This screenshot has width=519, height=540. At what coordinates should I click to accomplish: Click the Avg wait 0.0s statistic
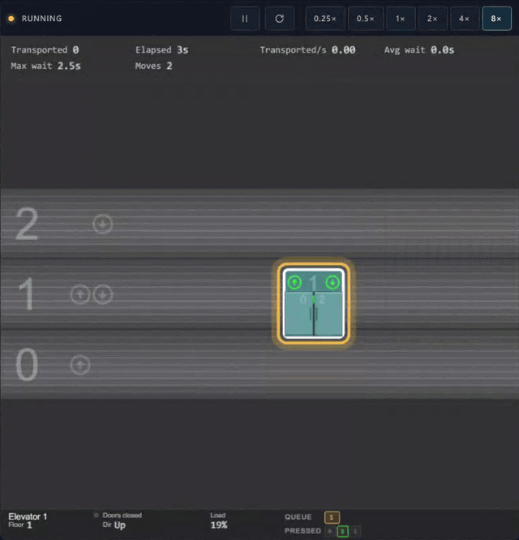[x=419, y=50]
